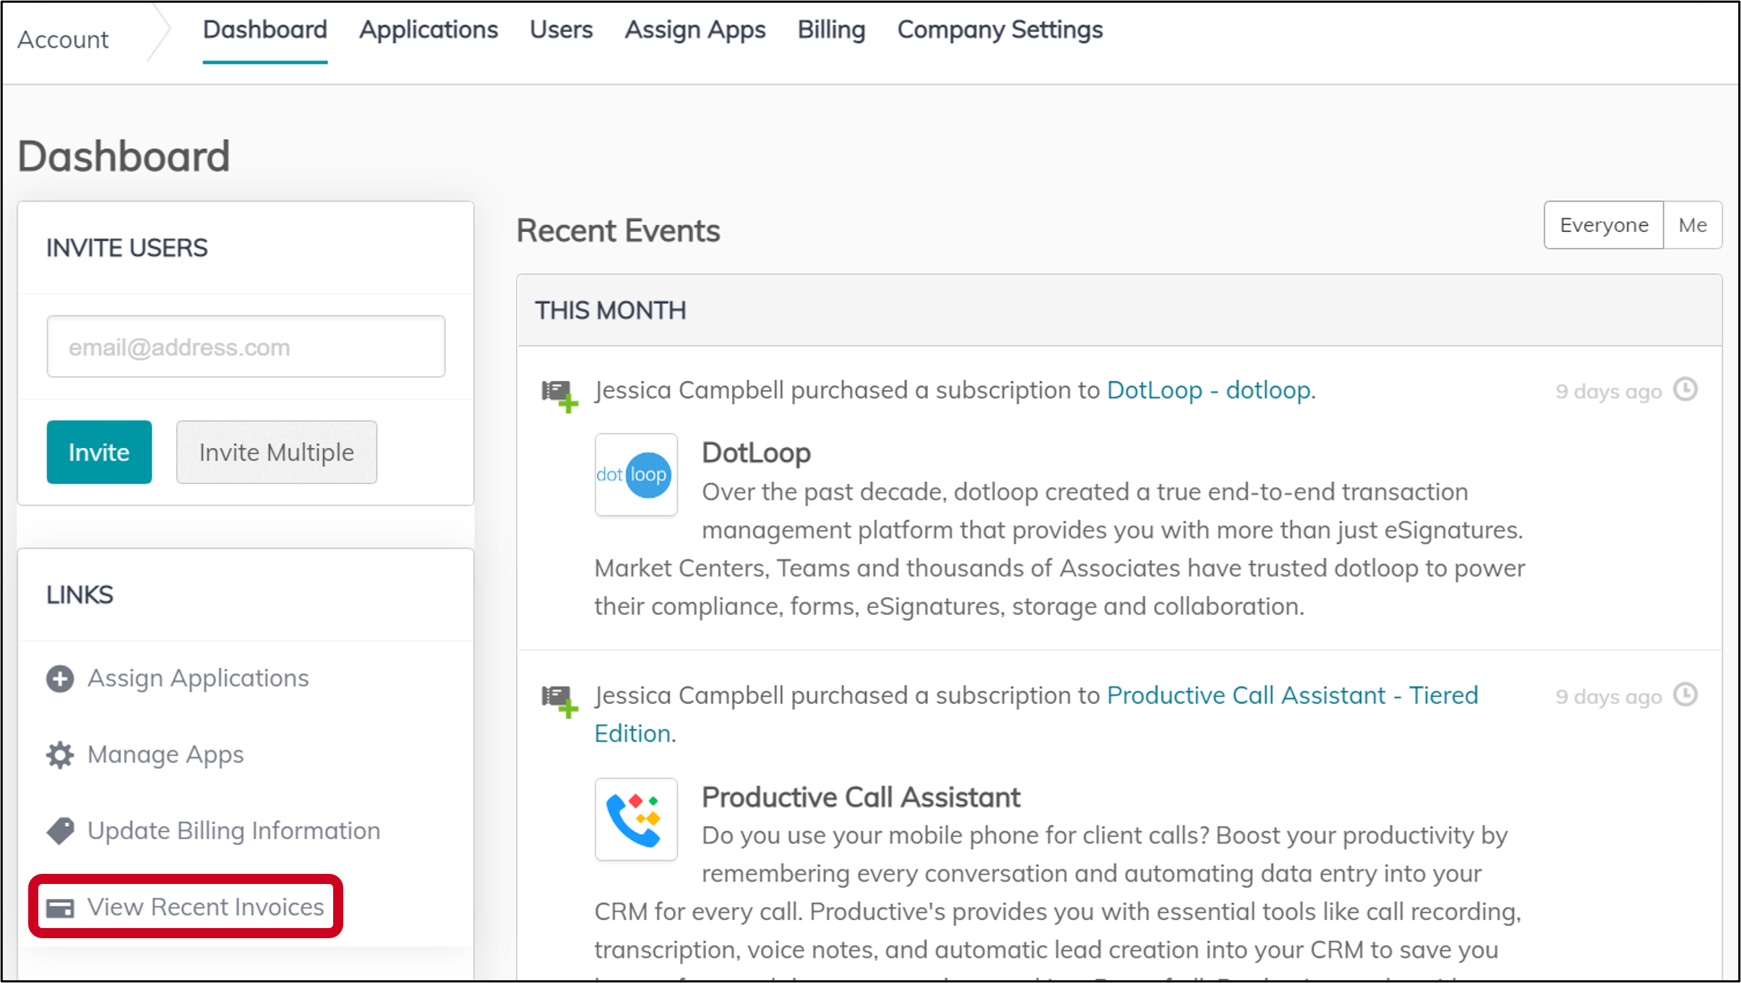This screenshot has width=1741, height=983.
Task: Open the DotLoop app logo thumbnail
Action: coord(636,475)
